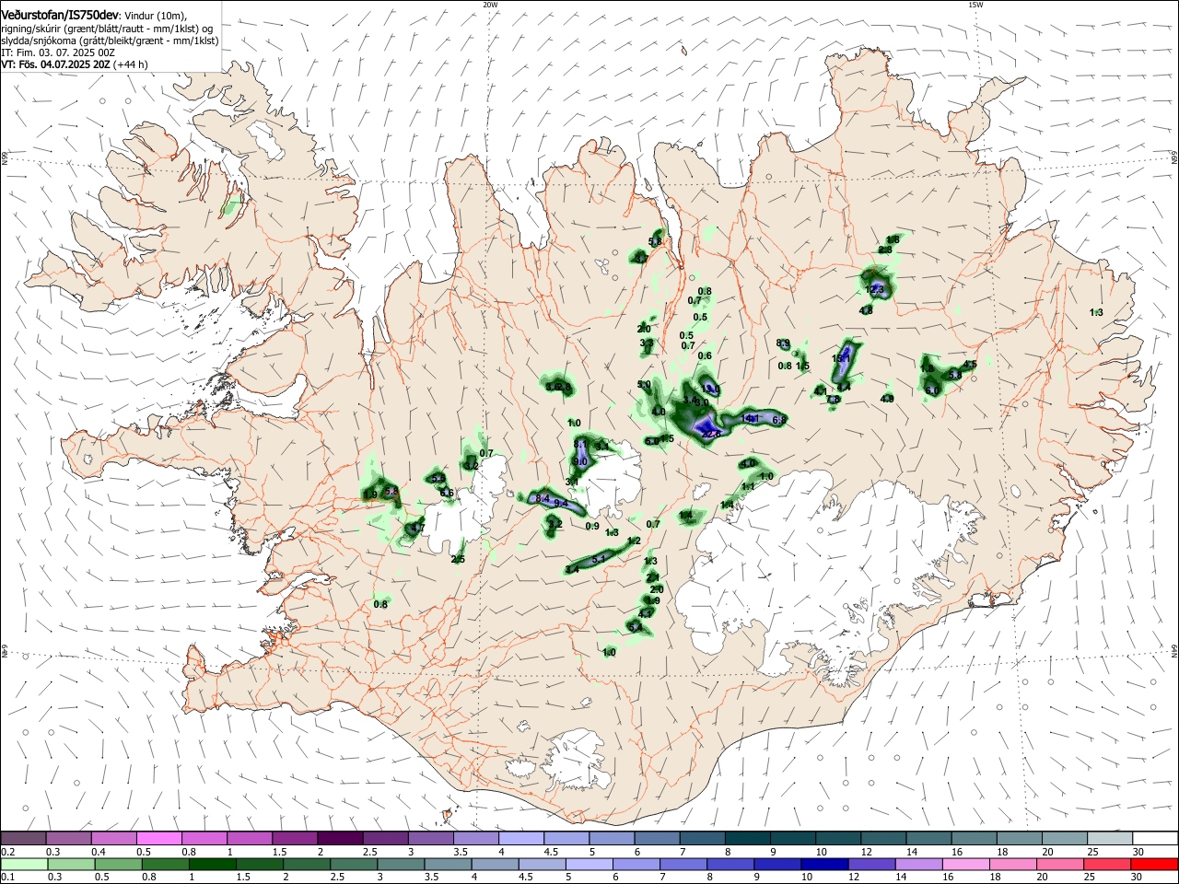Screen dimensions: 1179x884
Task: Click the 4.8 precipitation value label
Action: tap(866, 310)
